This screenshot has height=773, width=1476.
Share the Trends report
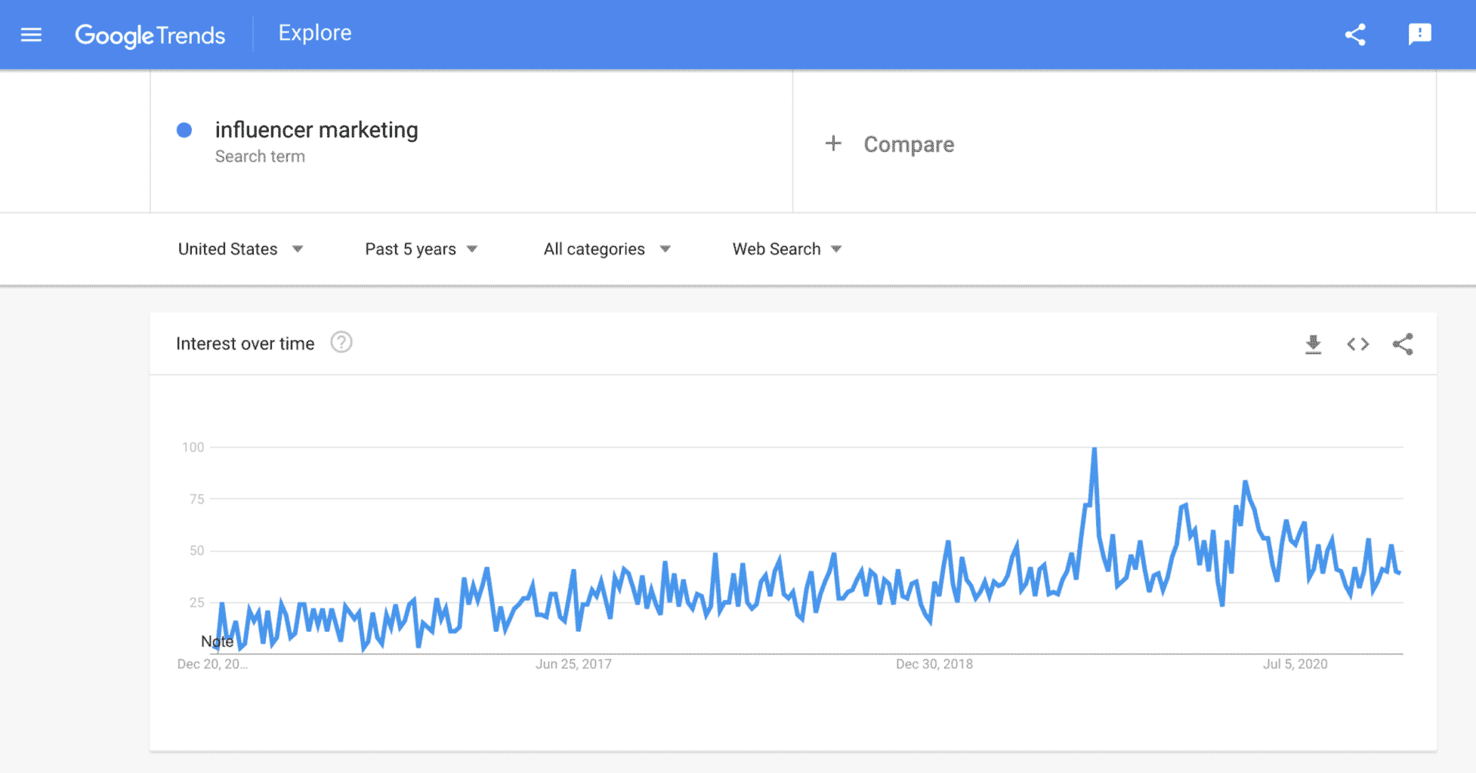pos(1356,34)
